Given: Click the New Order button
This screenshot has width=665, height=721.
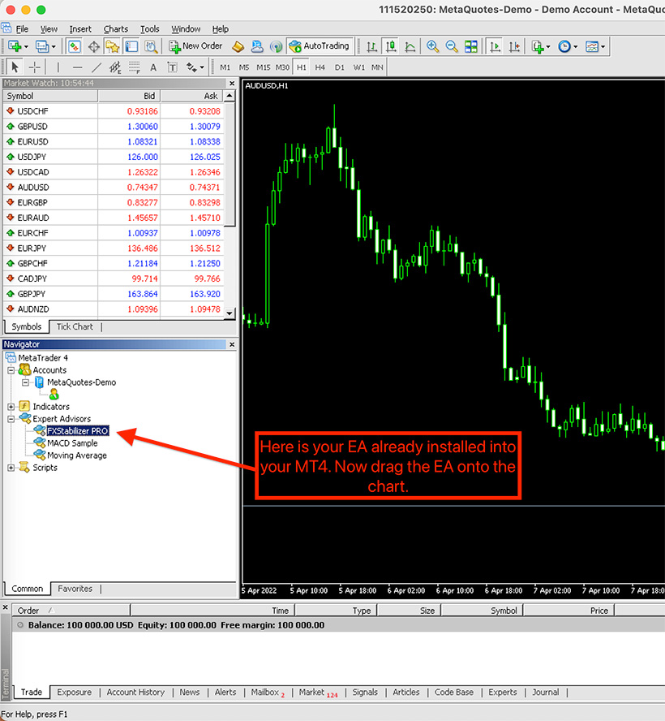Looking at the screenshot, I should 195,46.
